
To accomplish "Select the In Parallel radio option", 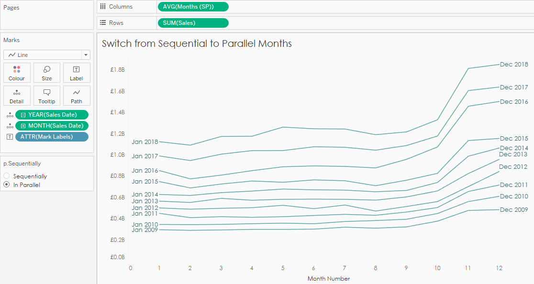I will (7, 185).
